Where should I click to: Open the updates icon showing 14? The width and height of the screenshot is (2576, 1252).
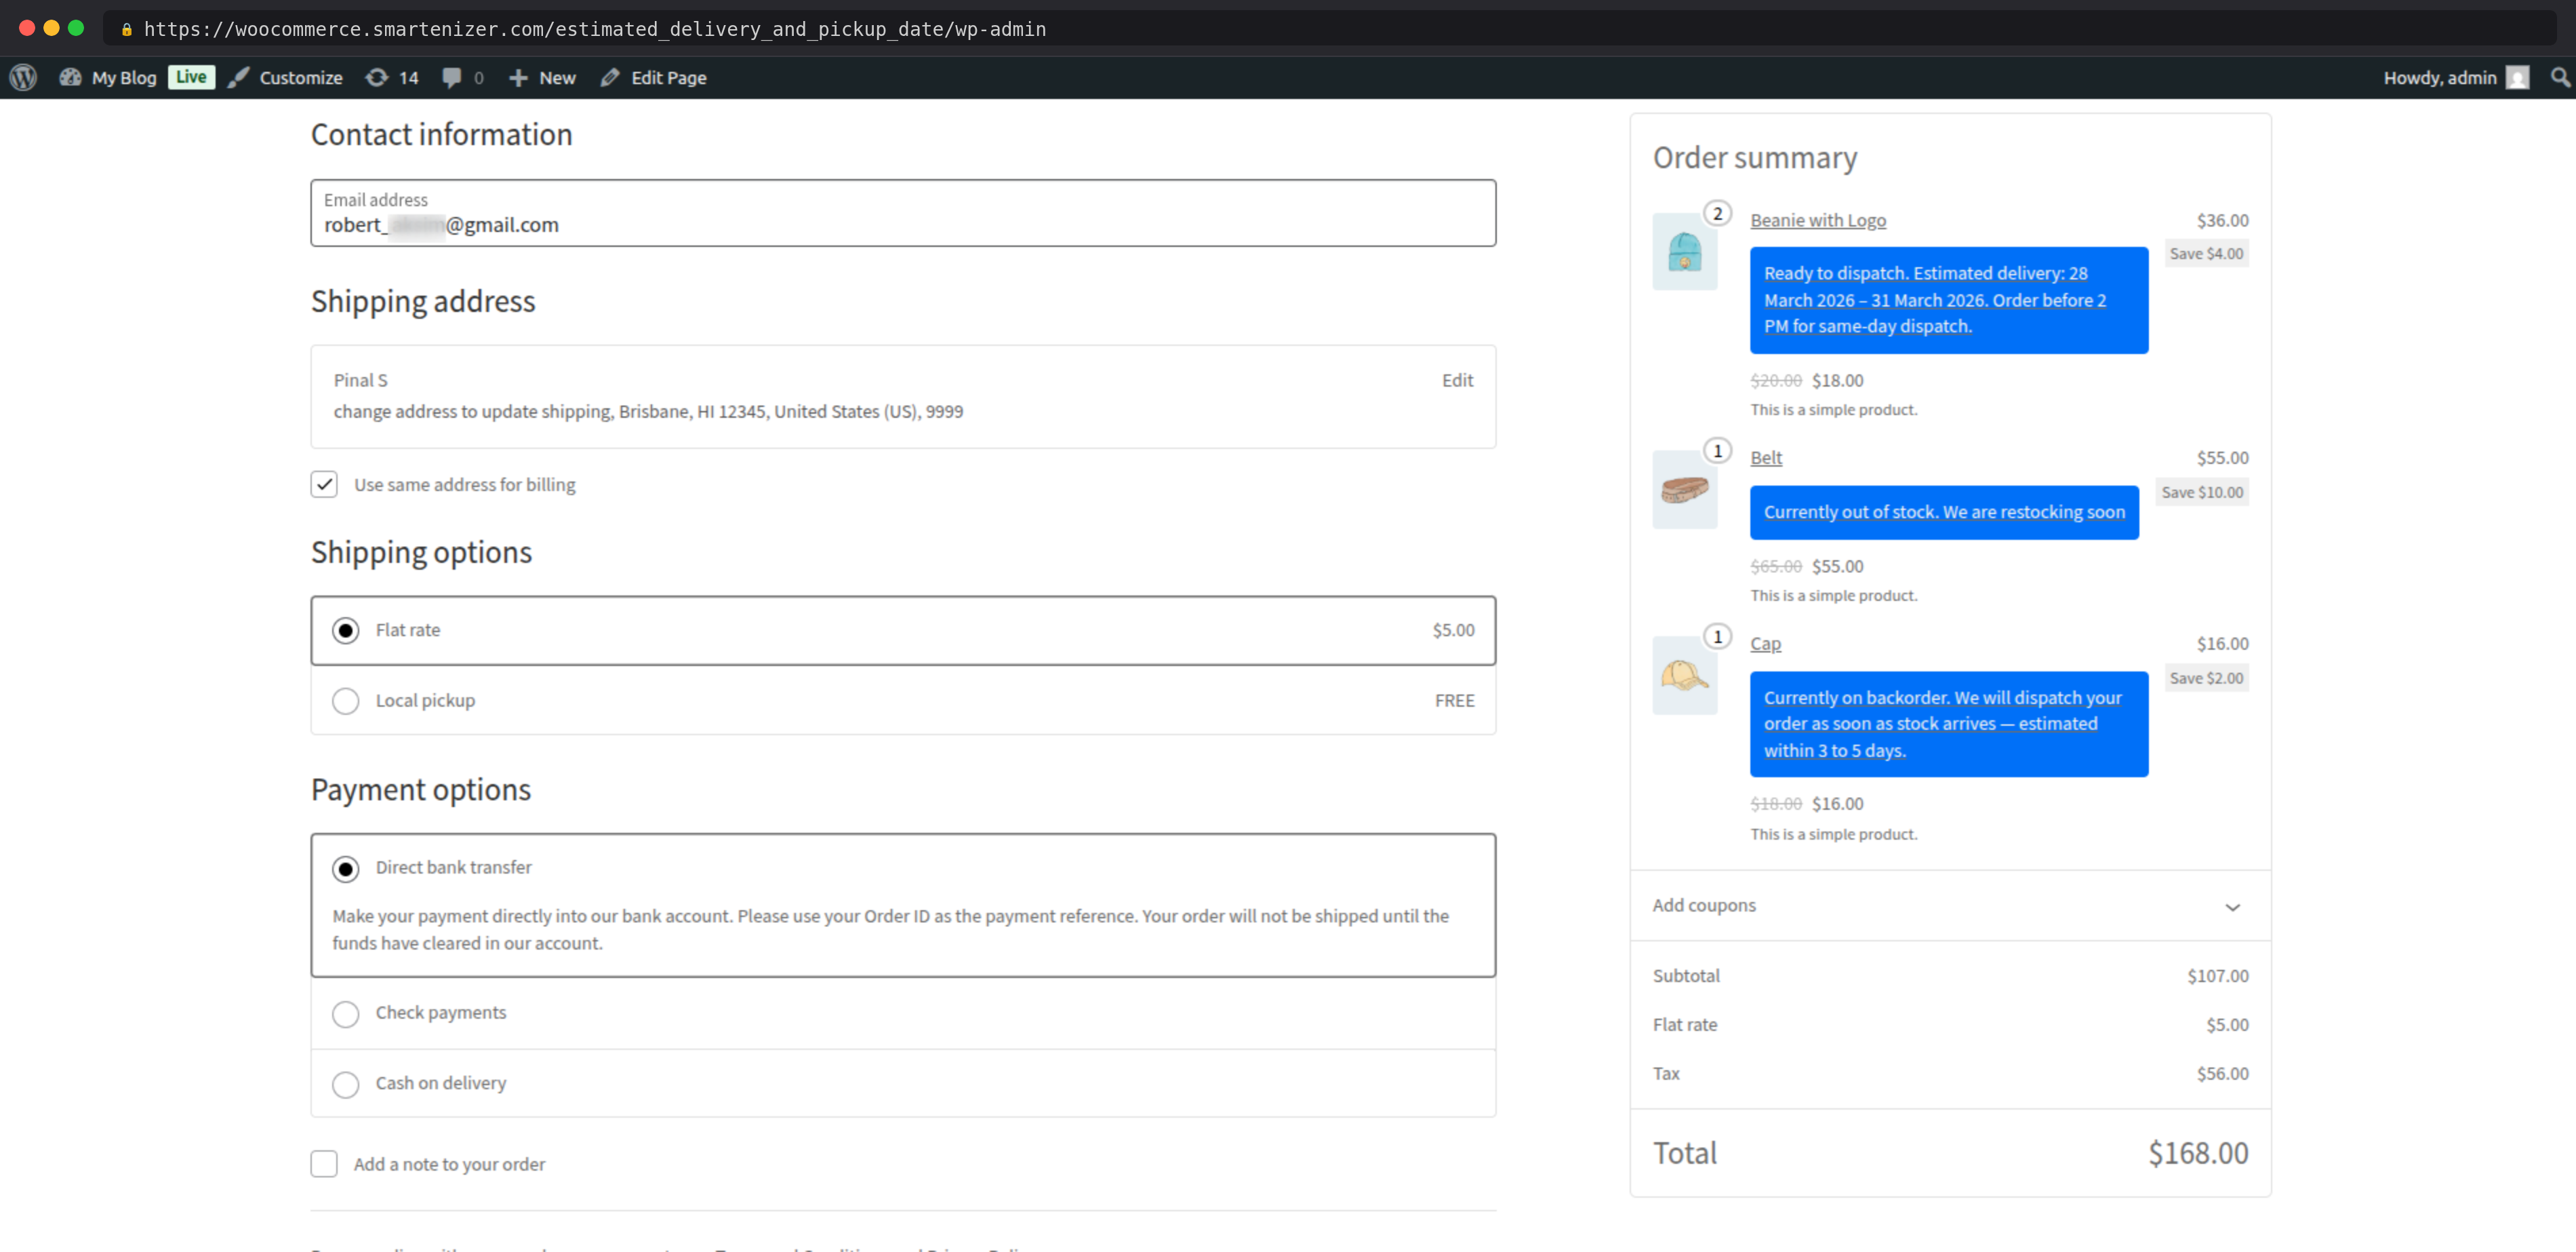pos(377,77)
